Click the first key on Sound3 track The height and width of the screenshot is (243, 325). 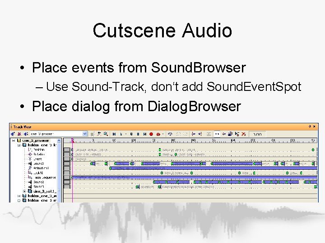coord(137,187)
